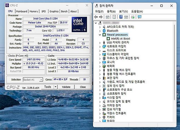Image resolution: width=180 pixels, height=130 pixels.
Task: Expand the USB 커넥터 관리자 category
Action: [x=100, y=43]
